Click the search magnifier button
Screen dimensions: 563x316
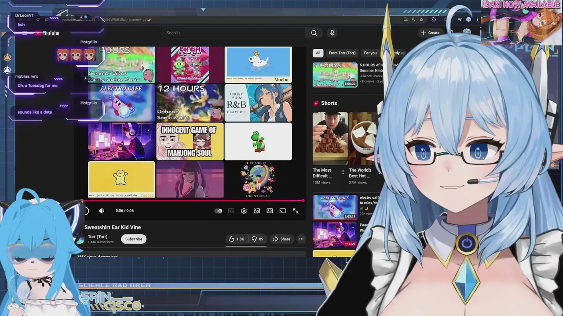pyautogui.click(x=314, y=32)
